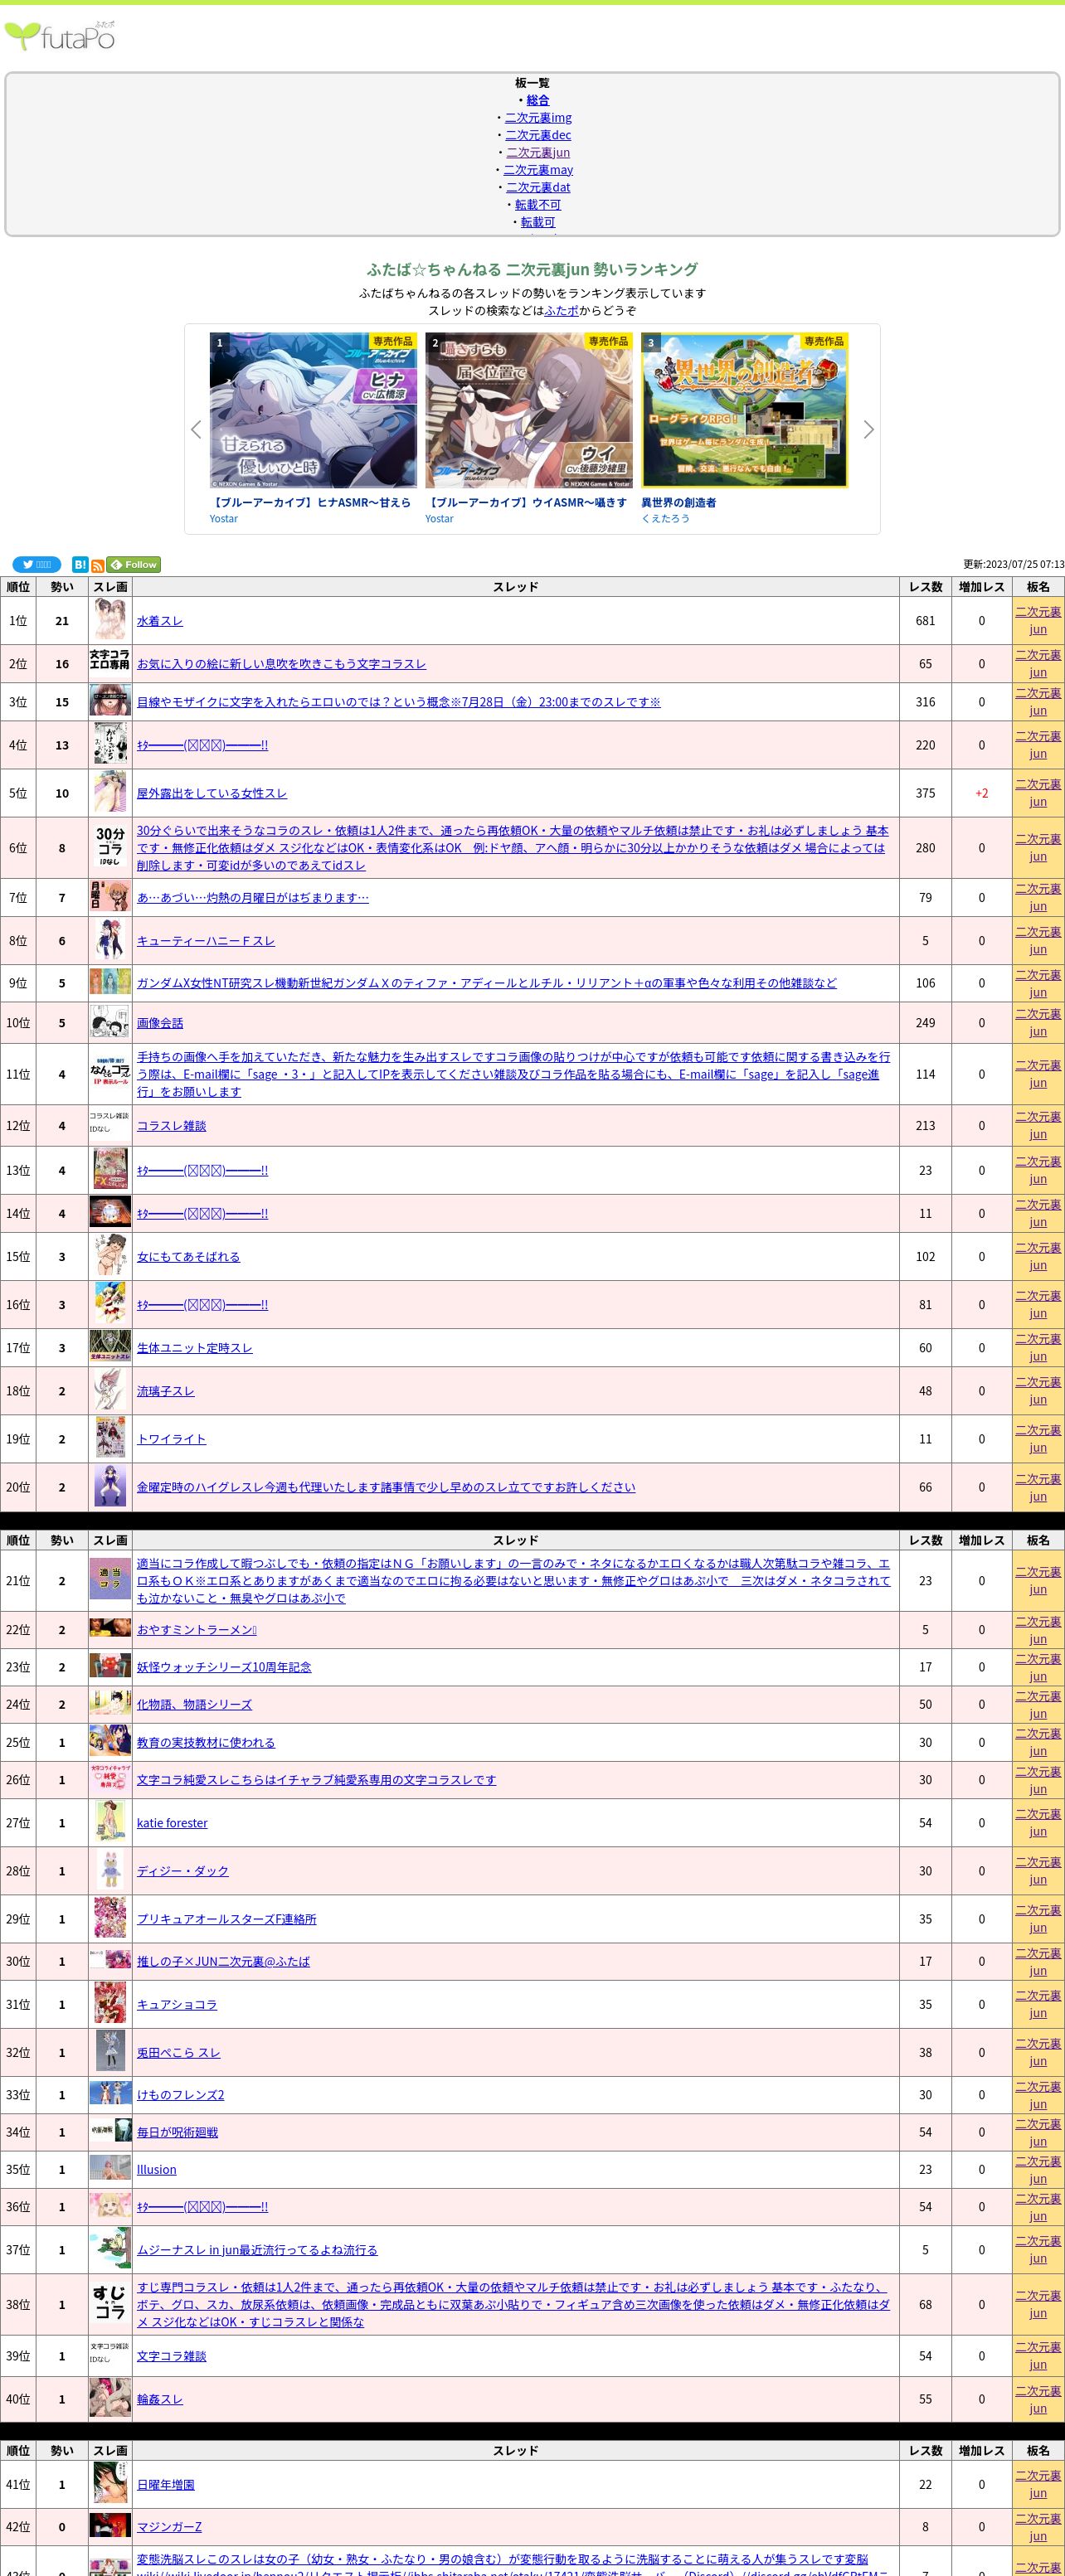Open the キューティーハニーＦスレ link
This screenshot has height=2576, width=1065.
(x=206, y=941)
